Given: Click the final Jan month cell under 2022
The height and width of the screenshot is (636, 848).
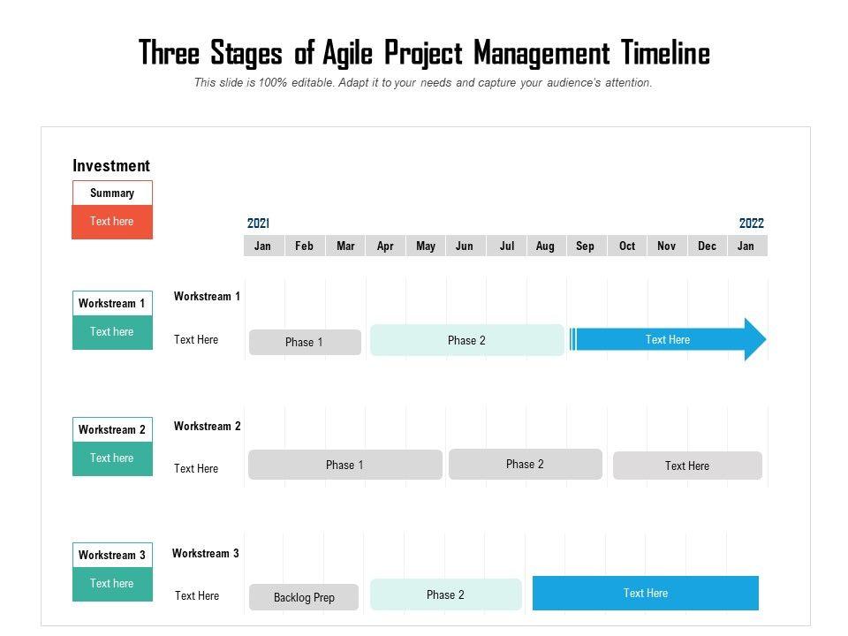Looking at the screenshot, I should click(x=746, y=246).
